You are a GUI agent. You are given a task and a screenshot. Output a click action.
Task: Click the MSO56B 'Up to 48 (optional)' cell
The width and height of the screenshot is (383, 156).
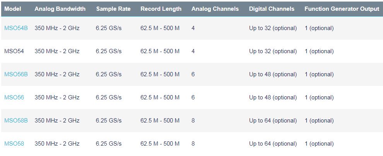click(x=273, y=74)
